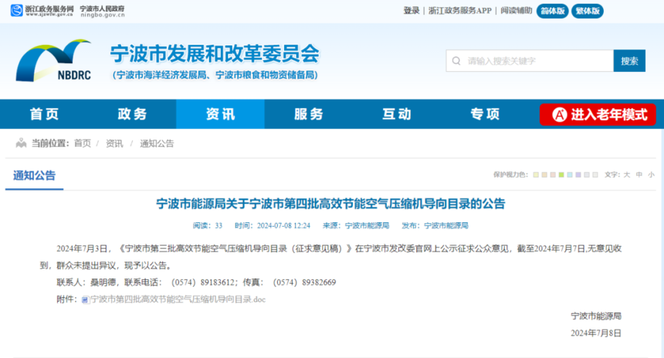Click the circled A elderly-mode icon
Image resolution: width=664 pixels, height=358 pixels.
pyautogui.click(x=560, y=115)
